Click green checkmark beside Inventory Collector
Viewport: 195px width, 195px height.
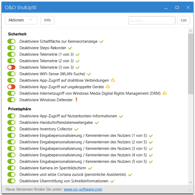pyautogui.click(x=76, y=129)
